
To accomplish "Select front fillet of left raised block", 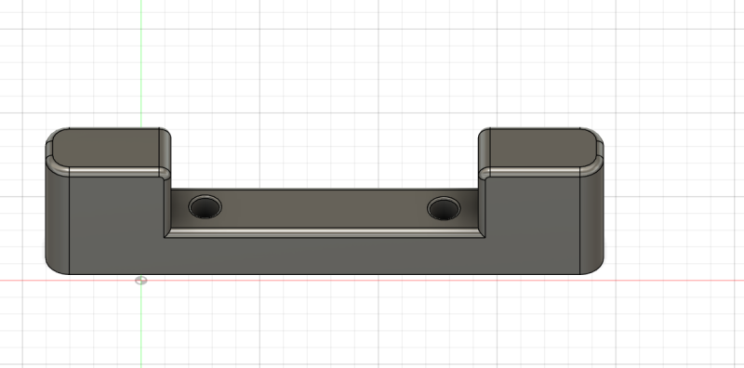I will (x=113, y=172).
